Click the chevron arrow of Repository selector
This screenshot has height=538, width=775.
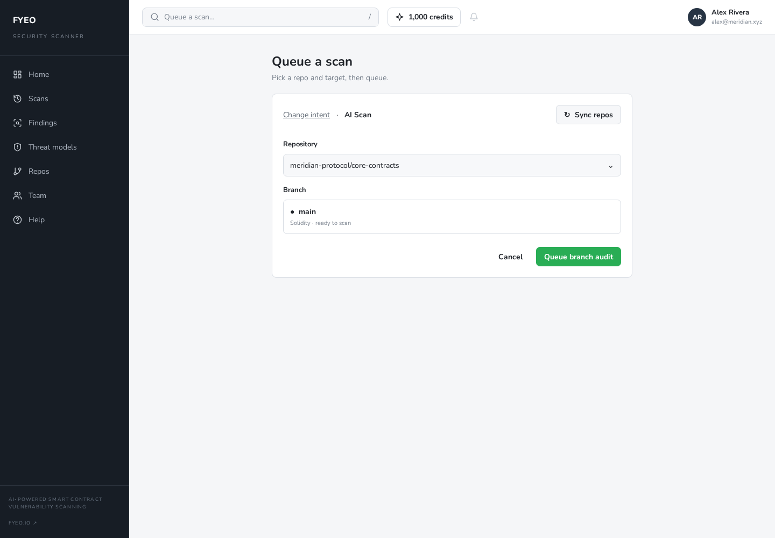pos(611,166)
